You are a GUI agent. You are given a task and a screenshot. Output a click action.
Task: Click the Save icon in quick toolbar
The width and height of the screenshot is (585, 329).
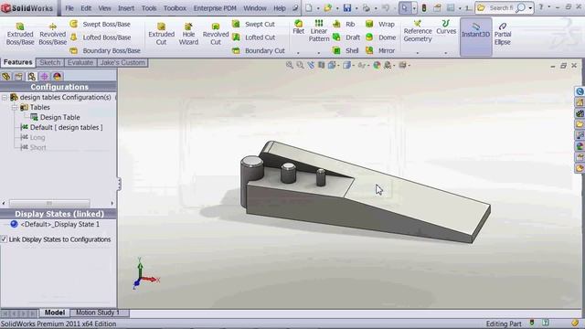(x=347, y=8)
